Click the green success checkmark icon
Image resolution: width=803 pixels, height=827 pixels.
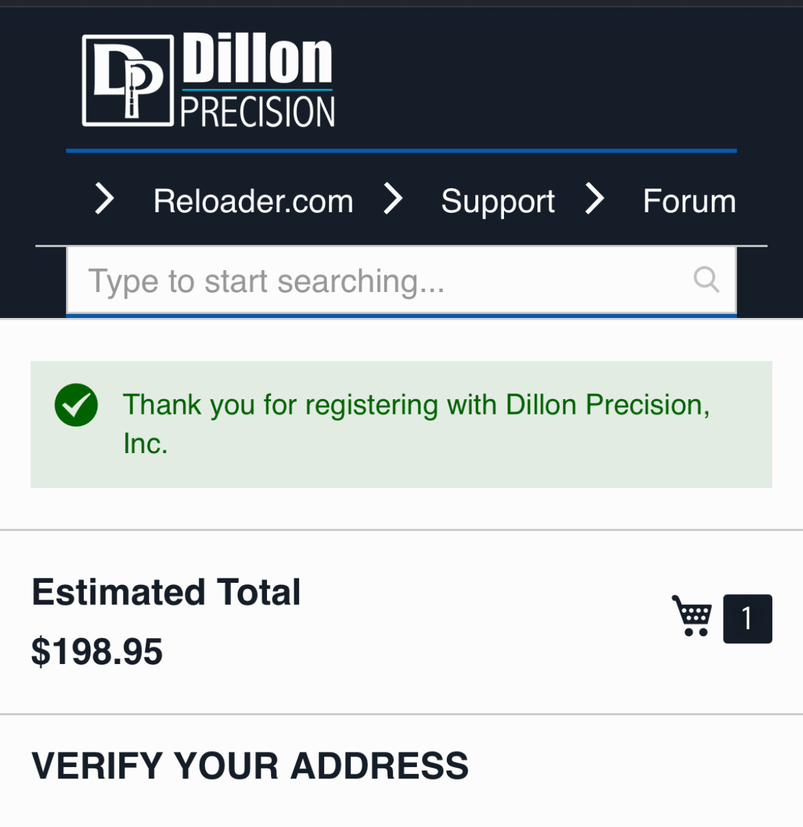tap(77, 405)
